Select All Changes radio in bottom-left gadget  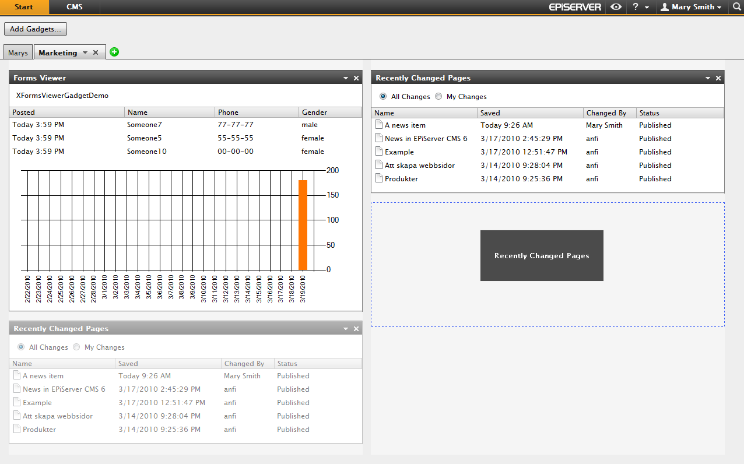(x=21, y=347)
